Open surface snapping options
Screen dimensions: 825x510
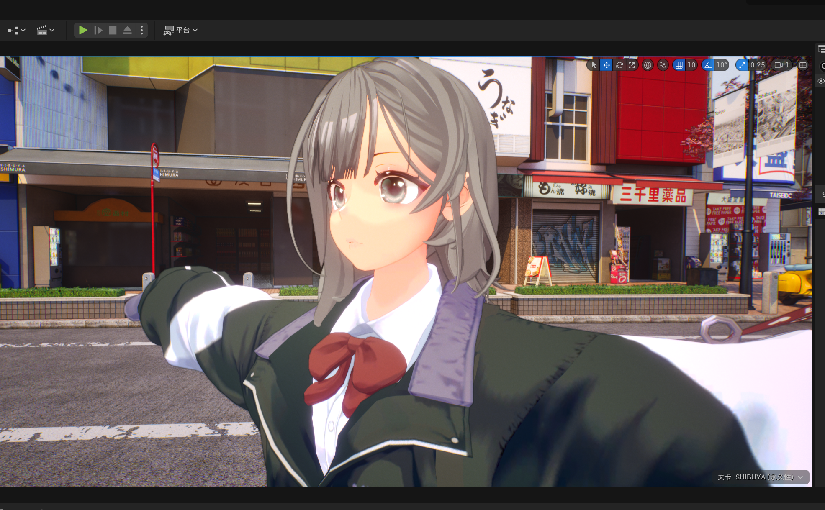pyautogui.click(x=663, y=65)
